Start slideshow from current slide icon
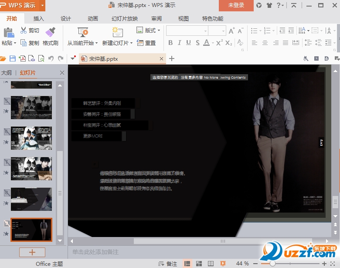Viewport: 340px width, 268px height. [x=83, y=32]
